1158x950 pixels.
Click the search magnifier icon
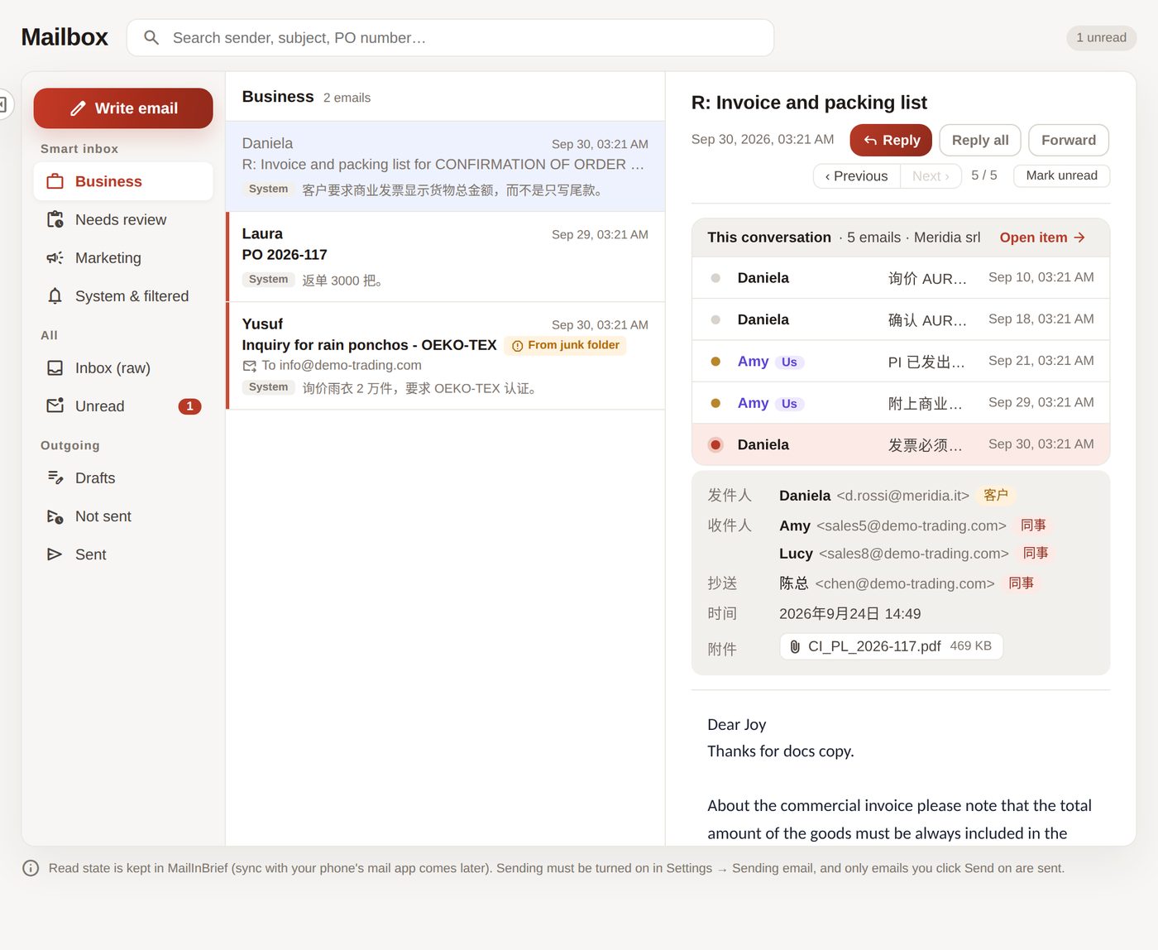[151, 38]
